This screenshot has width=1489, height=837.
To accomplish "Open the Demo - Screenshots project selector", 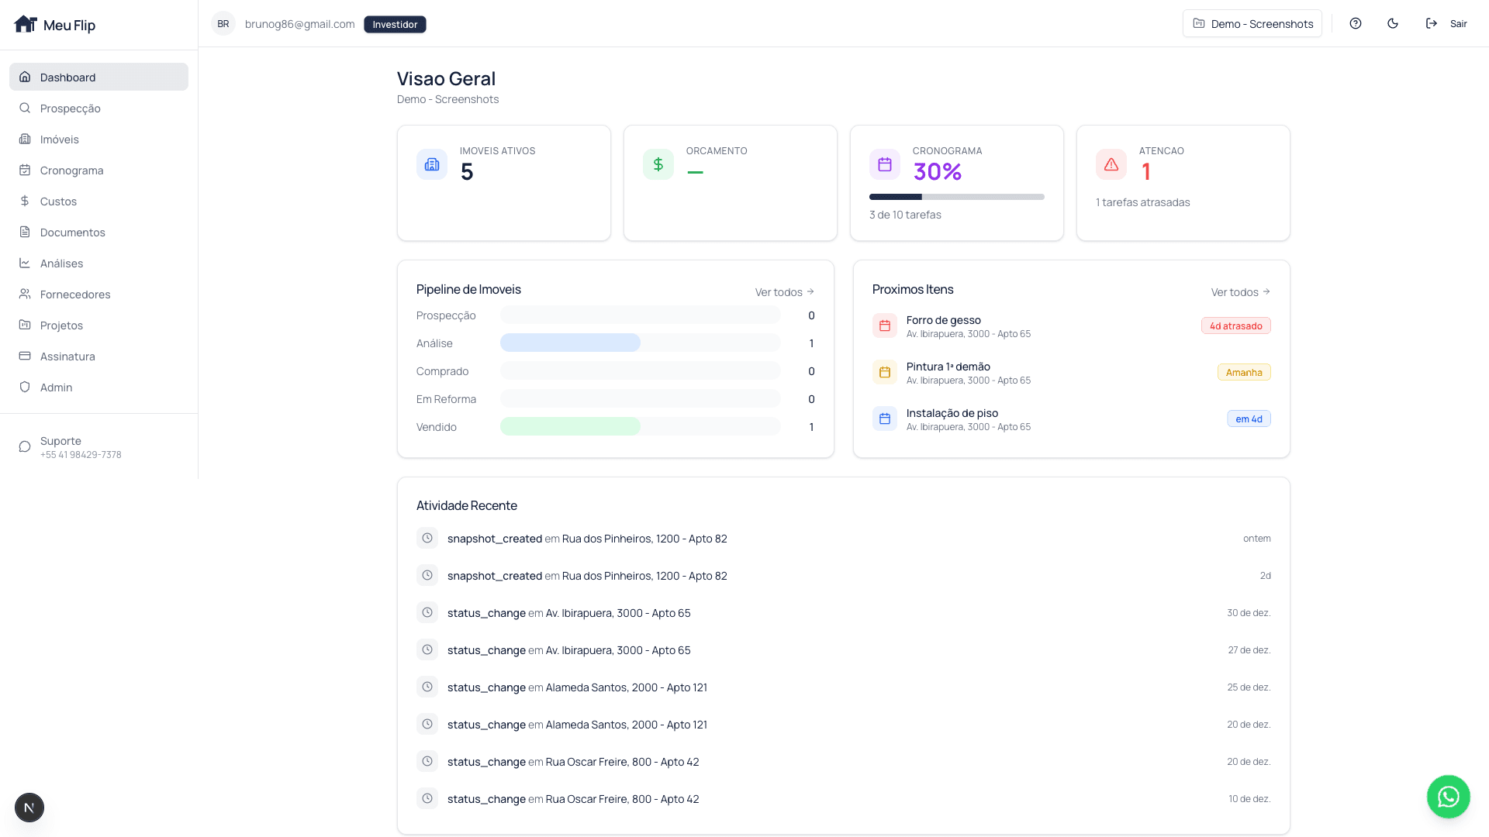I will 1252,23.
